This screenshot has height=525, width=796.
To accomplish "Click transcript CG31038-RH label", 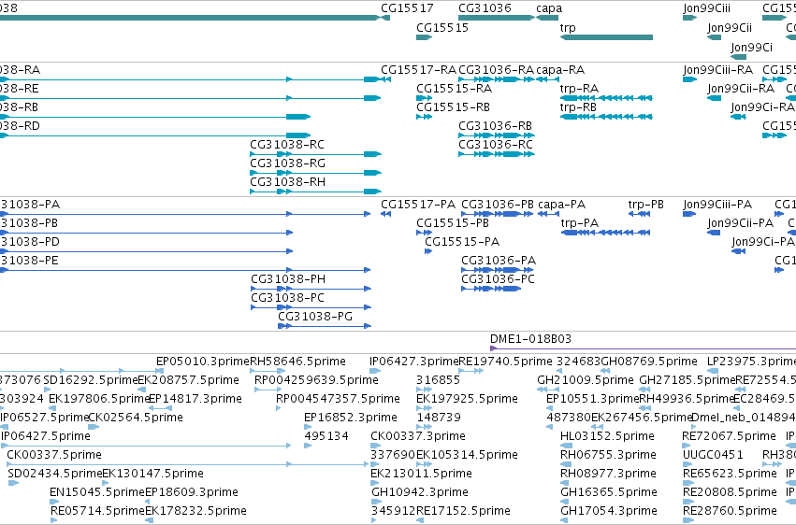I will [288, 182].
